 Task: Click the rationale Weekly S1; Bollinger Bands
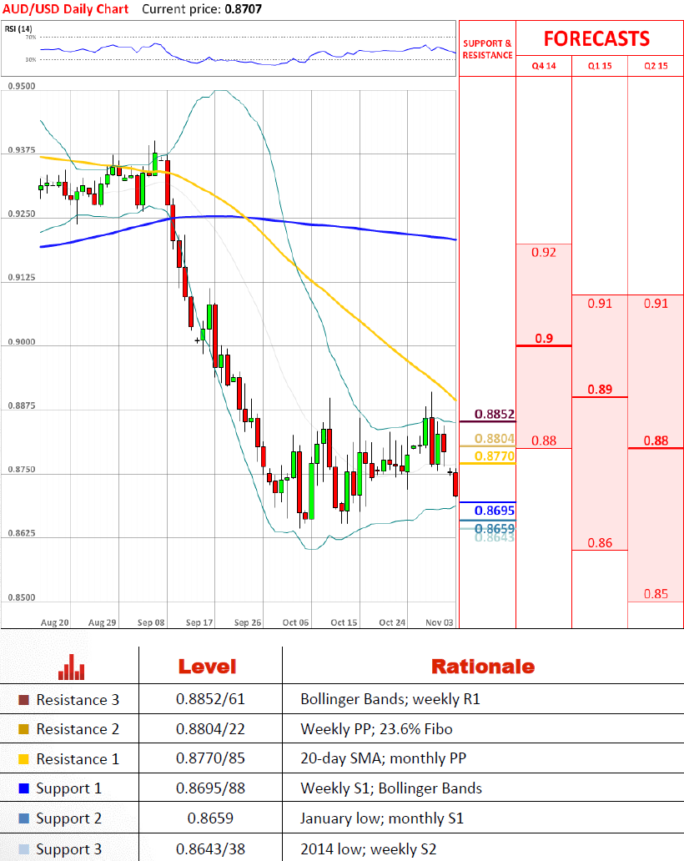[391, 788]
